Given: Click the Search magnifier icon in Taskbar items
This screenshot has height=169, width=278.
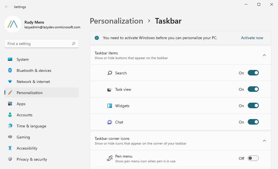Looking at the screenshot, I should pos(110,73).
